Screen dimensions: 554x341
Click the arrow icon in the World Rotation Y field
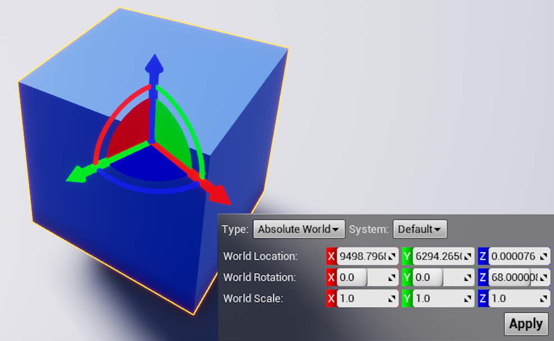(467, 278)
